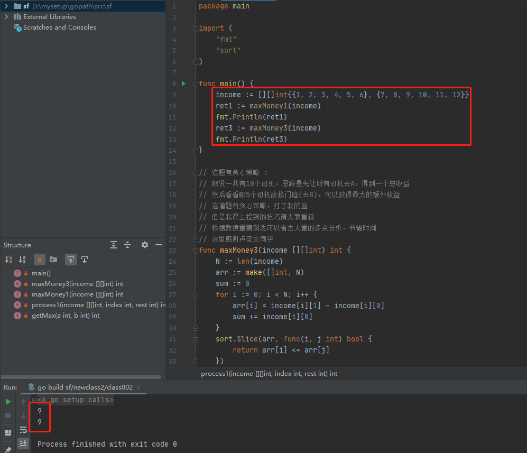Click the Structure panel title
The width and height of the screenshot is (527, 453).
[17, 245]
